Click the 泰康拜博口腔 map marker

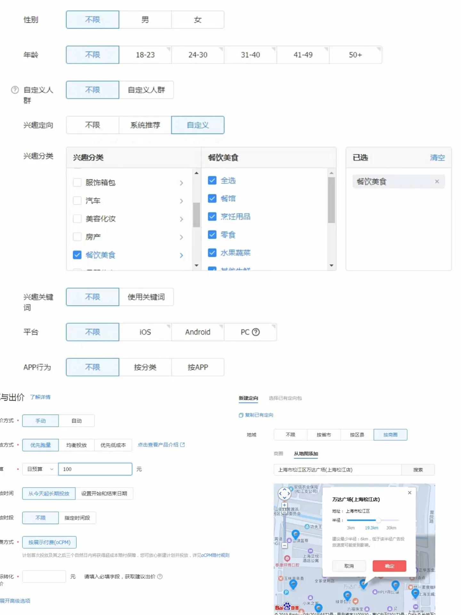click(287, 558)
